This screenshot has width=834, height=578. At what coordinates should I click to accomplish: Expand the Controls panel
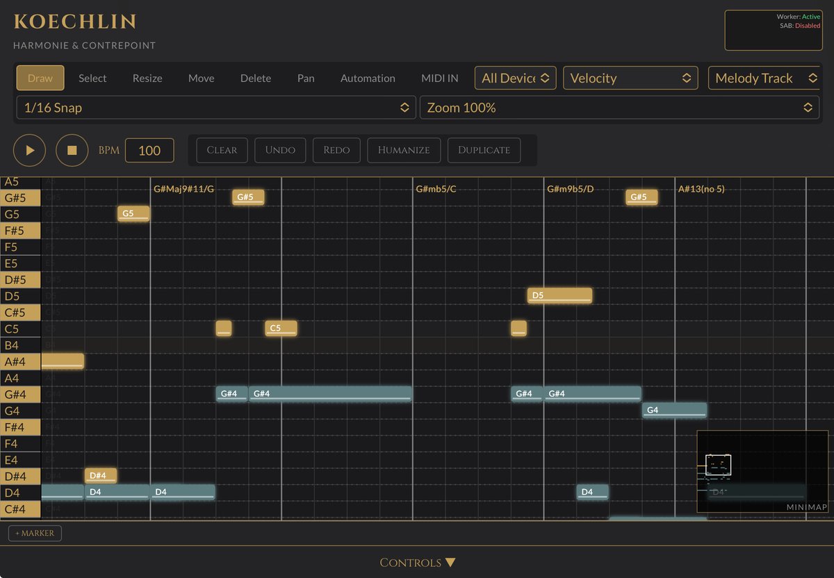point(417,562)
